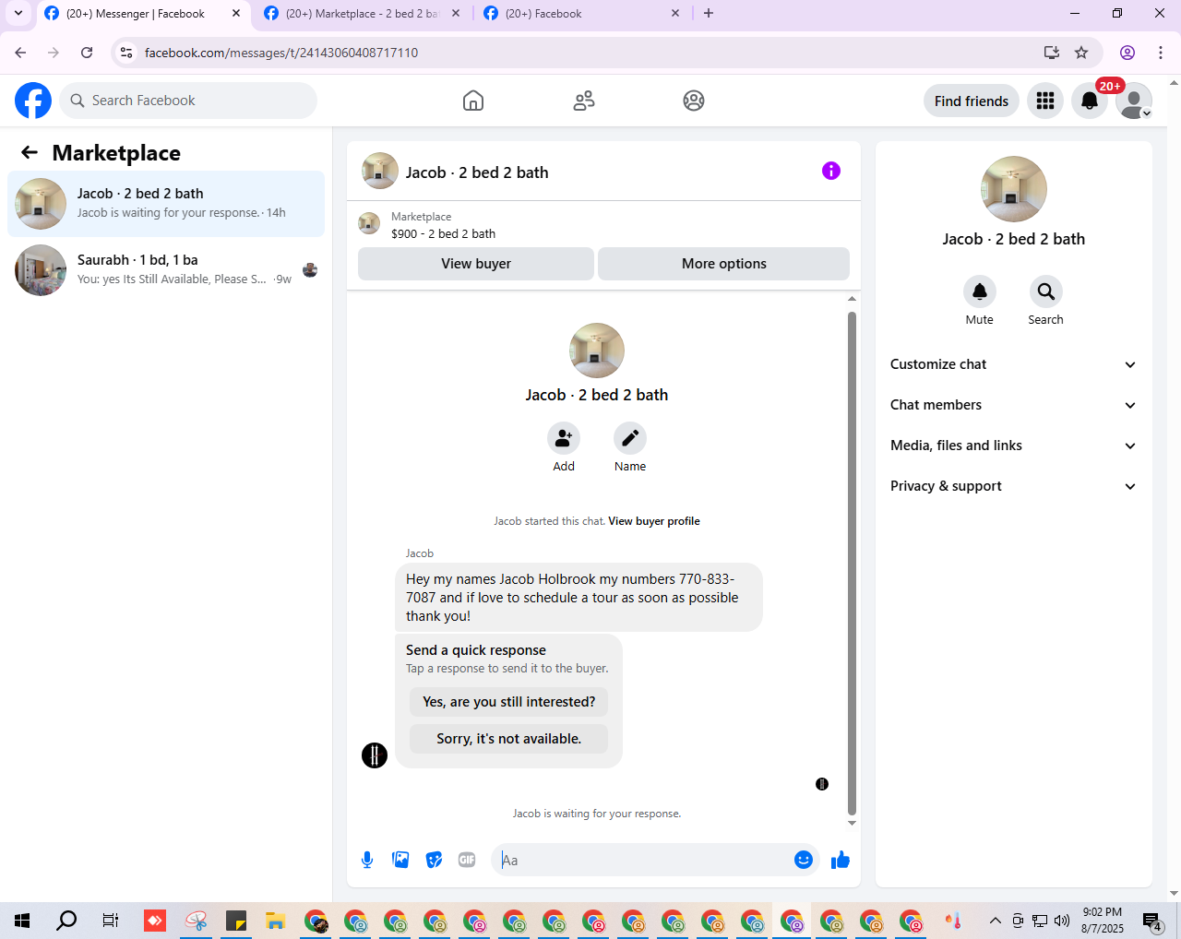1181x939 pixels.
Task: Choose a sticker from the sticker icon
Action: [434, 860]
